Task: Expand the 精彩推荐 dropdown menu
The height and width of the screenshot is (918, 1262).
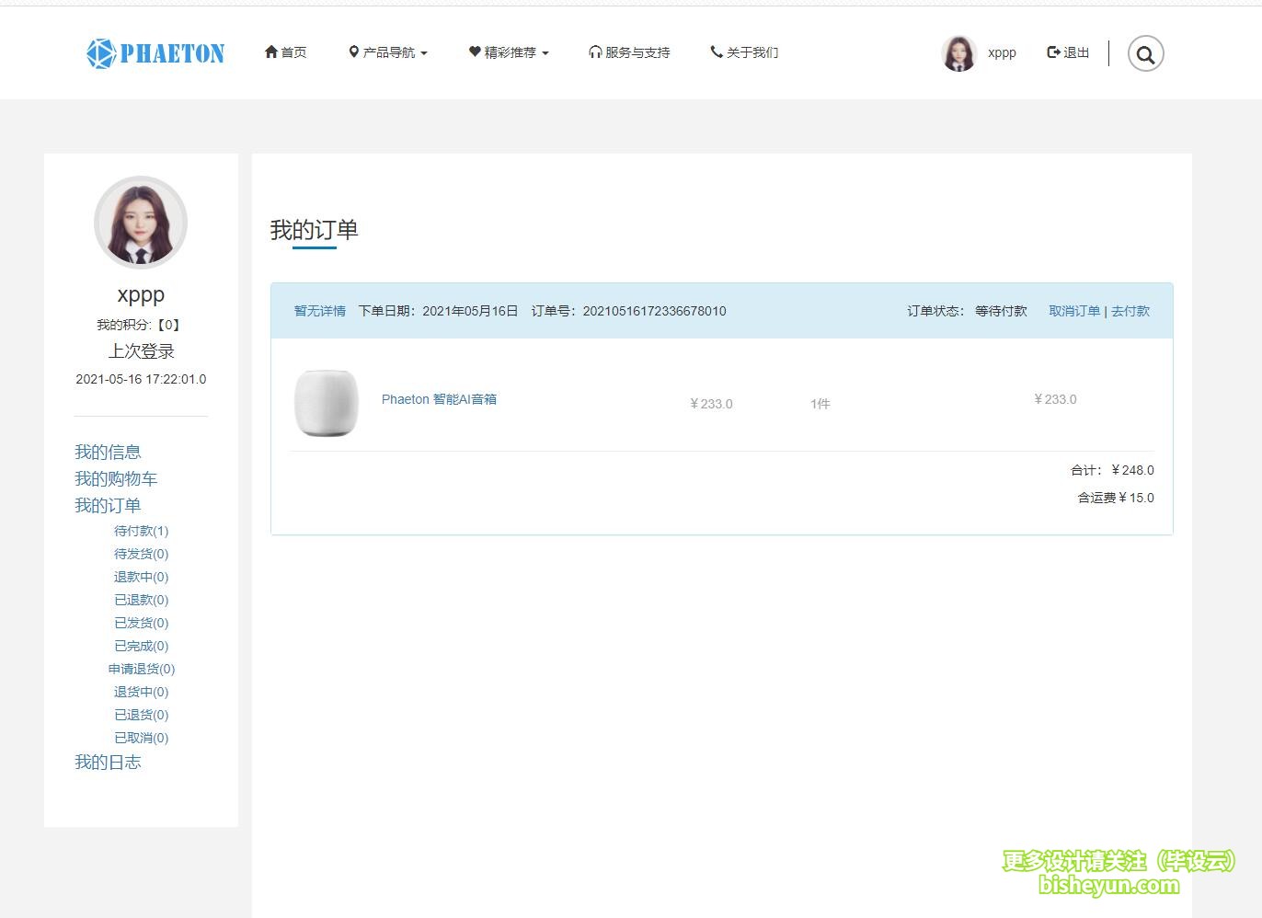Action: (509, 52)
